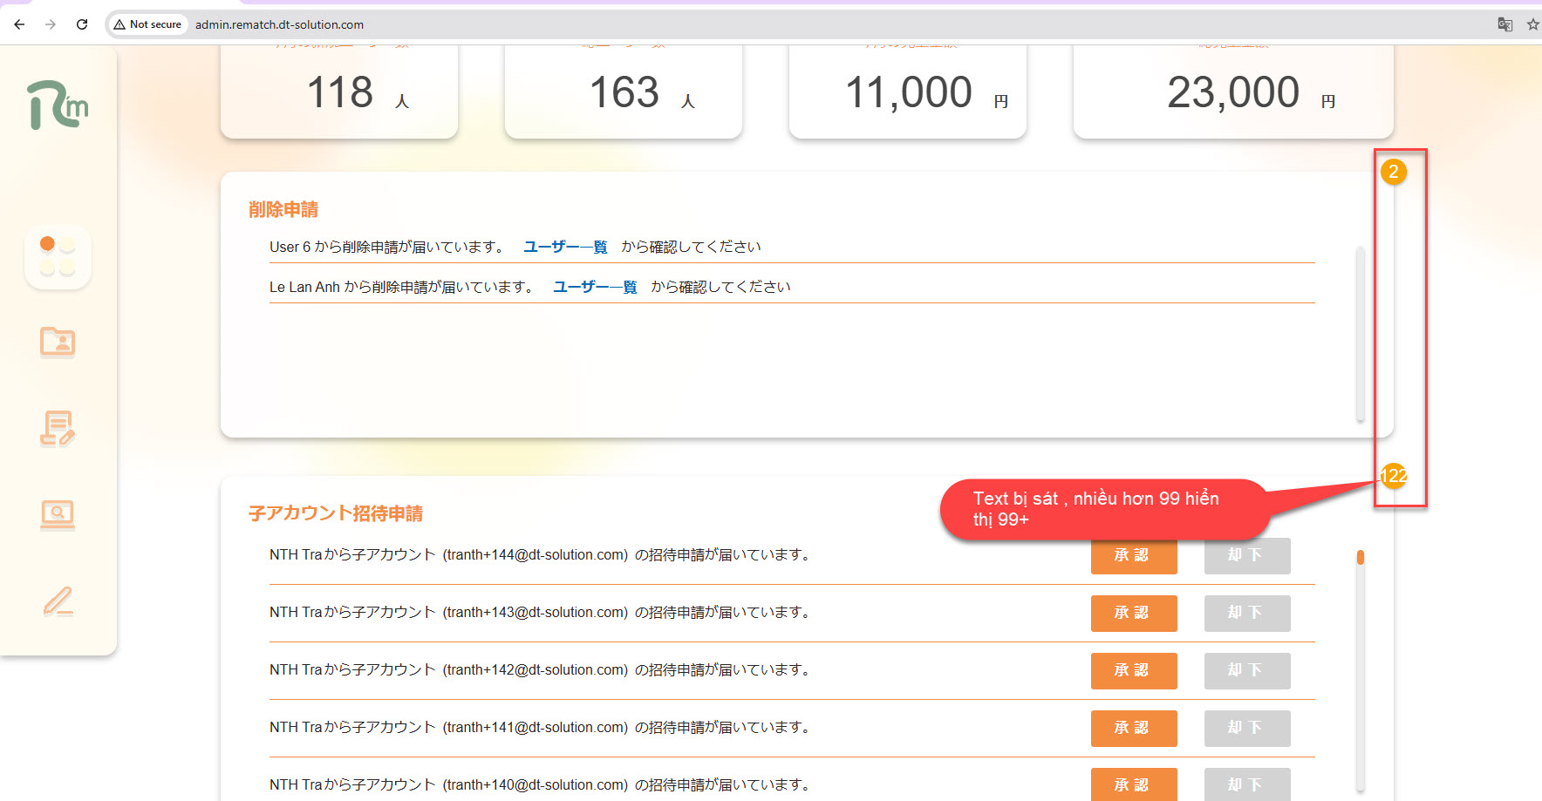Viewport: 1542px width, 801px height.
Task: Open ユーザー一覧 link in the User 6 row
Action: pyautogui.click(x=565, y=248)
